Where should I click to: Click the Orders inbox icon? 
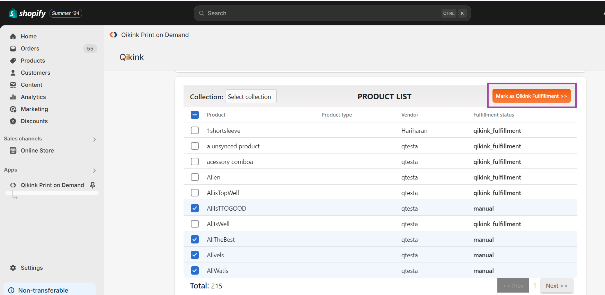(x=13, y=48)
